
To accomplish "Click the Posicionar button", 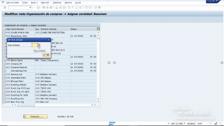I will (35, 116).
